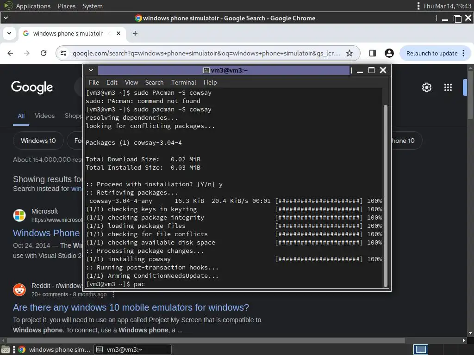Open terminal Search menu
Screen dimensions: 474x355
[154, 82]
